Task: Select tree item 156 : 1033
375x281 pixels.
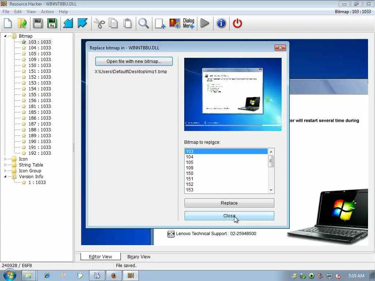Action: [40, 100]
